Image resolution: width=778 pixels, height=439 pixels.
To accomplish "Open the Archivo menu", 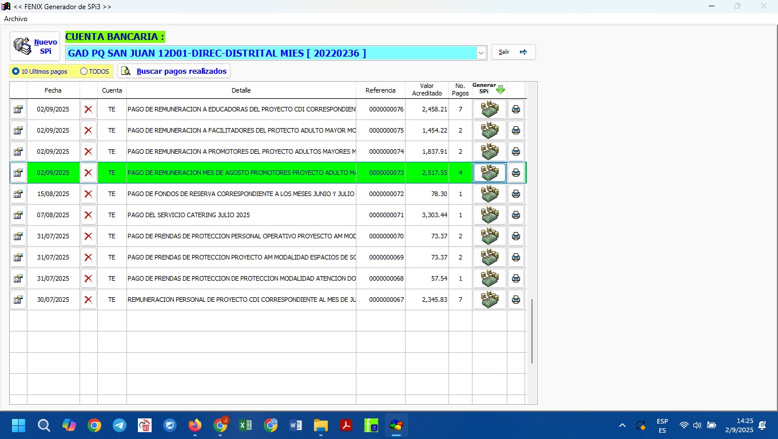I will pos(15,19).
